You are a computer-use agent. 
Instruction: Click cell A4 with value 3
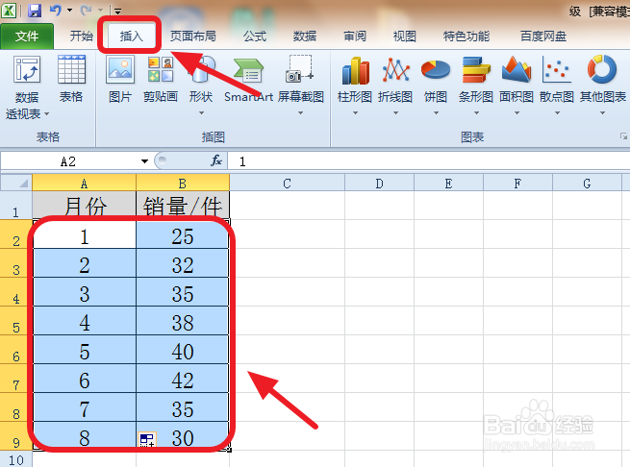tap(84, 292)
